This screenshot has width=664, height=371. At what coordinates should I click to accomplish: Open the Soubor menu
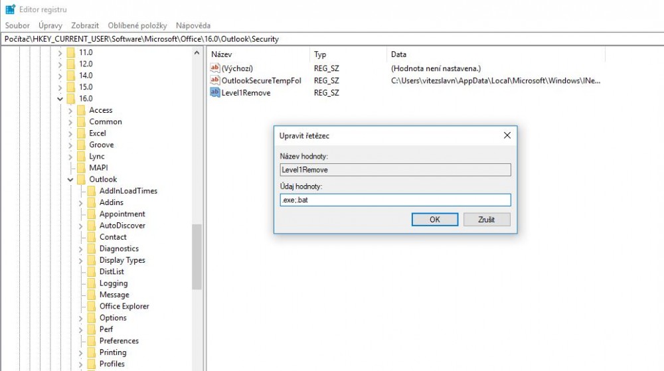(17, 25)
